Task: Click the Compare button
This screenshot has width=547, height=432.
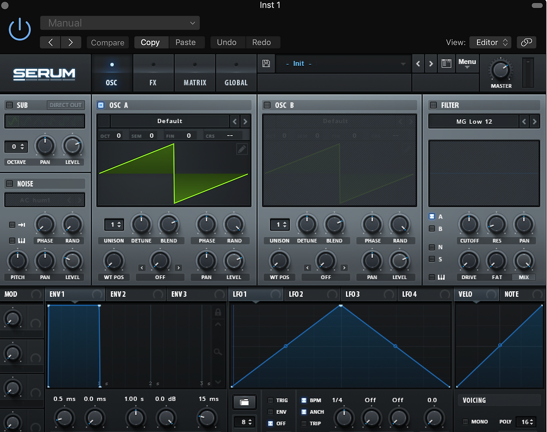Action: point(108,42)
